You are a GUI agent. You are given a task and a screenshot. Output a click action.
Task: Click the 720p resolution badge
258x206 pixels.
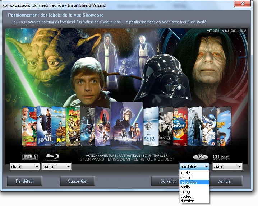200,157
